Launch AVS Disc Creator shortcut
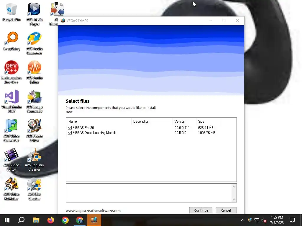 (x=35, y=189)
